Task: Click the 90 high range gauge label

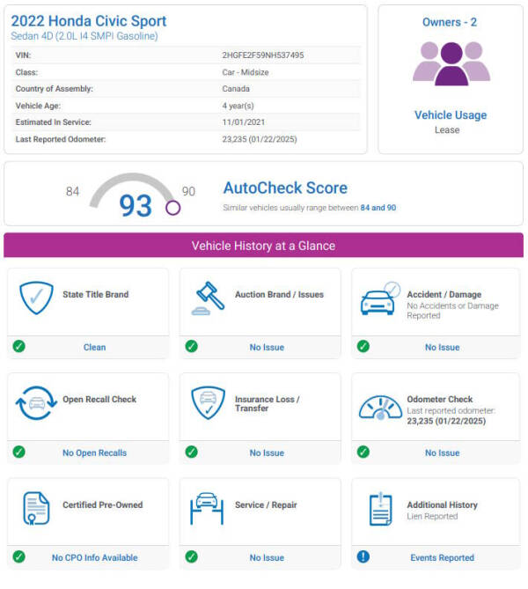Action: 188,191
